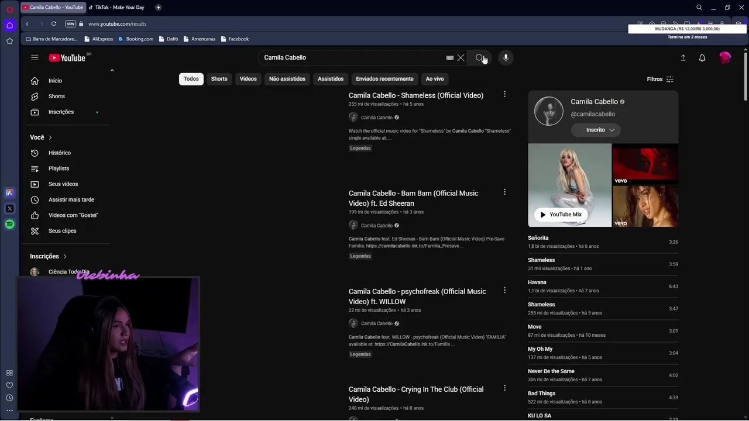Select the Enviados recentemente filter chip
Screen dimensions: 749x421
[384, 79]
